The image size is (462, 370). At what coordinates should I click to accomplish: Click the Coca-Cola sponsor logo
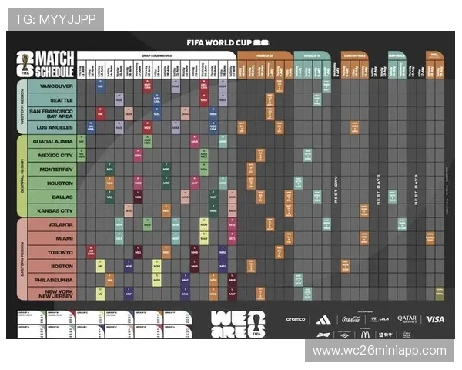point(351,319)
